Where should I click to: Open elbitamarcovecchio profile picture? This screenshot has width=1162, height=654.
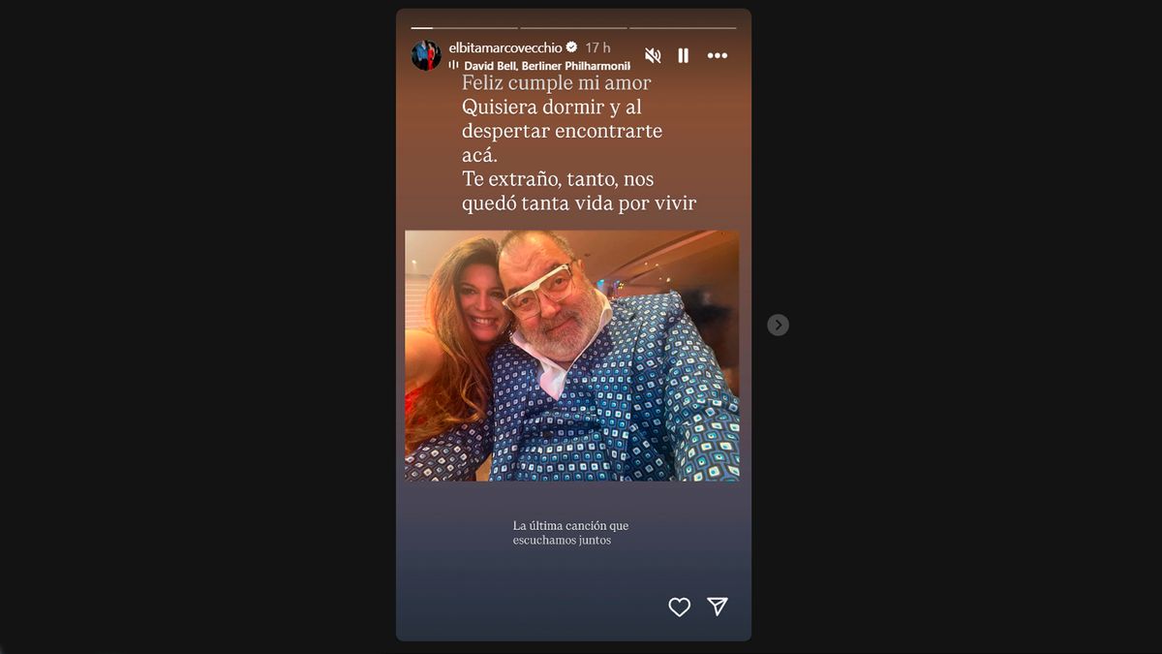426,55
